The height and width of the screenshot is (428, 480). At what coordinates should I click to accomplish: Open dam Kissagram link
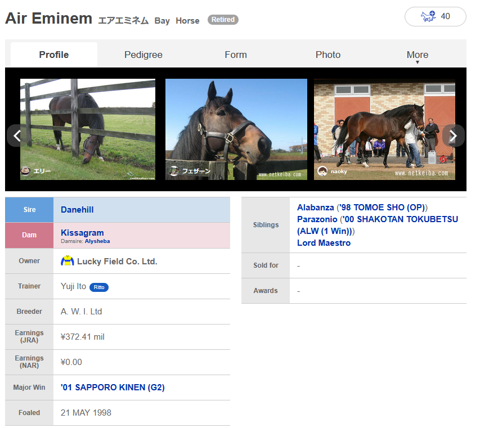[82, 232]
